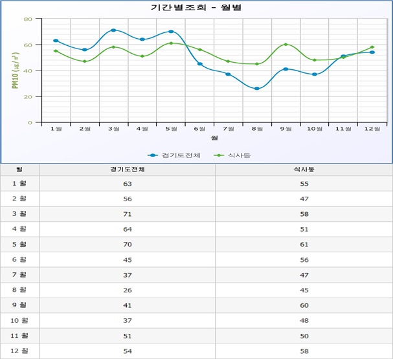Select the 3 월 row label in table

pyautogui.click(x=19, y=214)
